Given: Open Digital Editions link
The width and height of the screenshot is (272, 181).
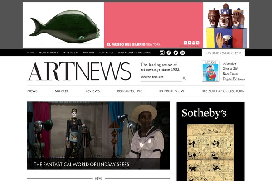Looking at the screenshot, I should [x=233, y=79].
